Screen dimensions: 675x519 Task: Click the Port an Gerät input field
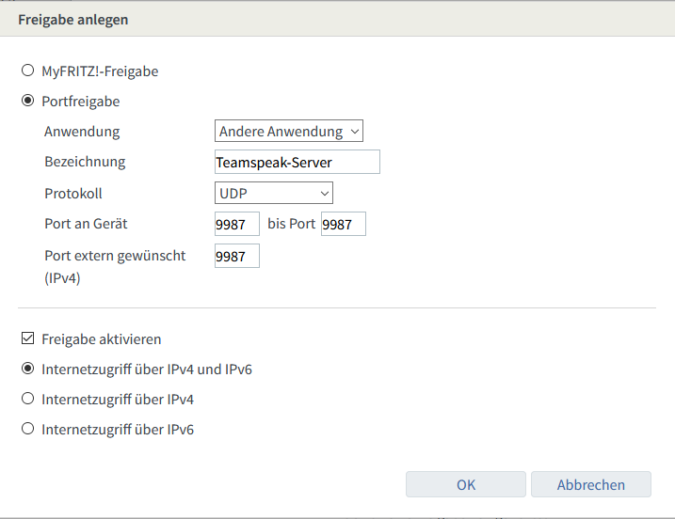coord(236,224)
